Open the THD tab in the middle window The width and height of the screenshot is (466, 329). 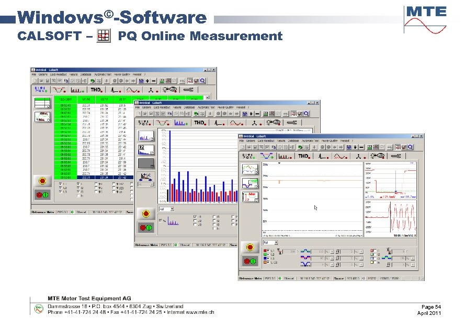200,123
